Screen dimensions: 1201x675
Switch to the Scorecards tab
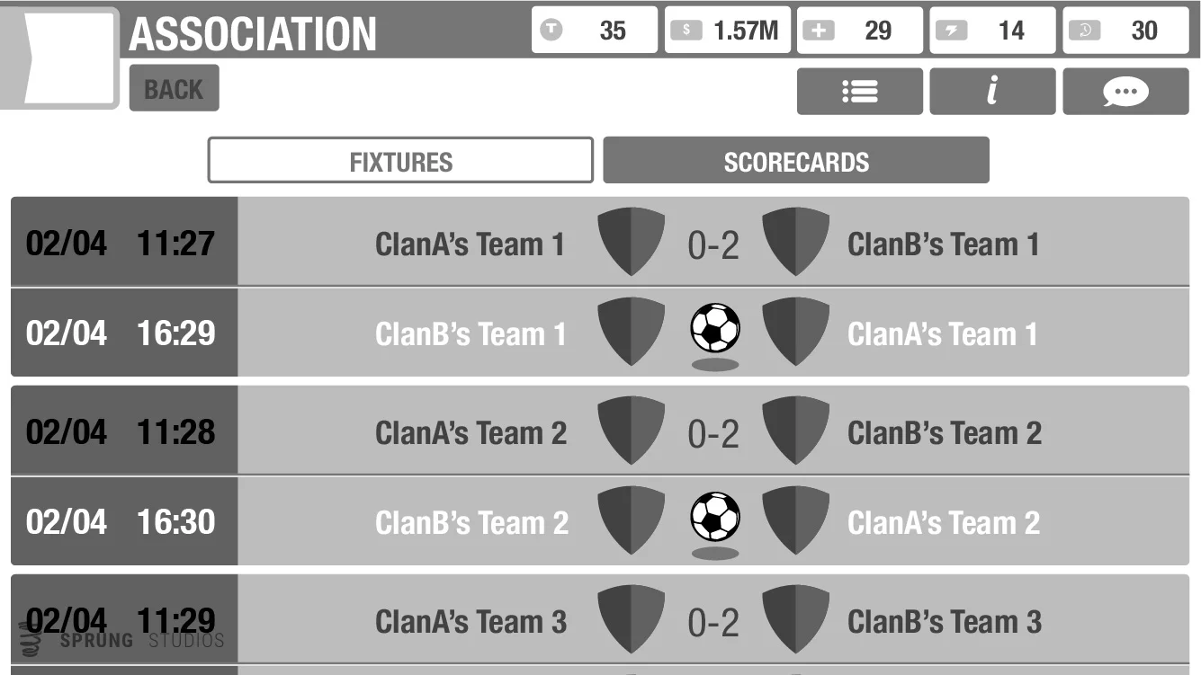796,161
